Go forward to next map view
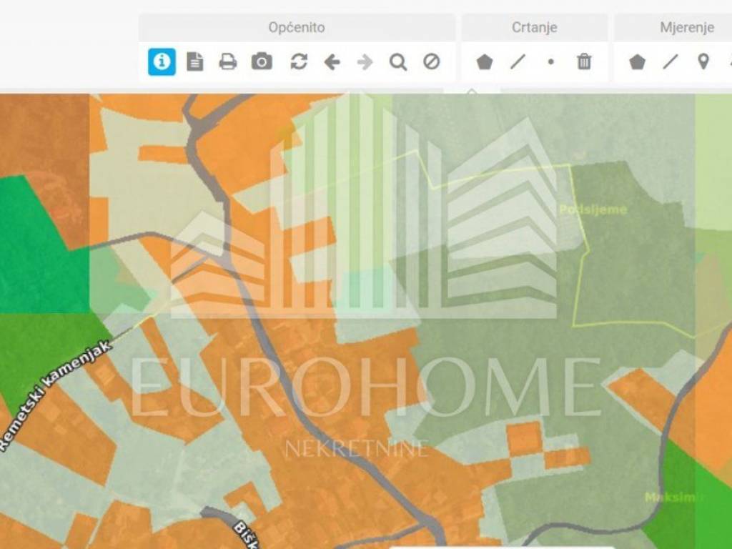Screen dimensions: 732x549 click(x=365, y=62)
